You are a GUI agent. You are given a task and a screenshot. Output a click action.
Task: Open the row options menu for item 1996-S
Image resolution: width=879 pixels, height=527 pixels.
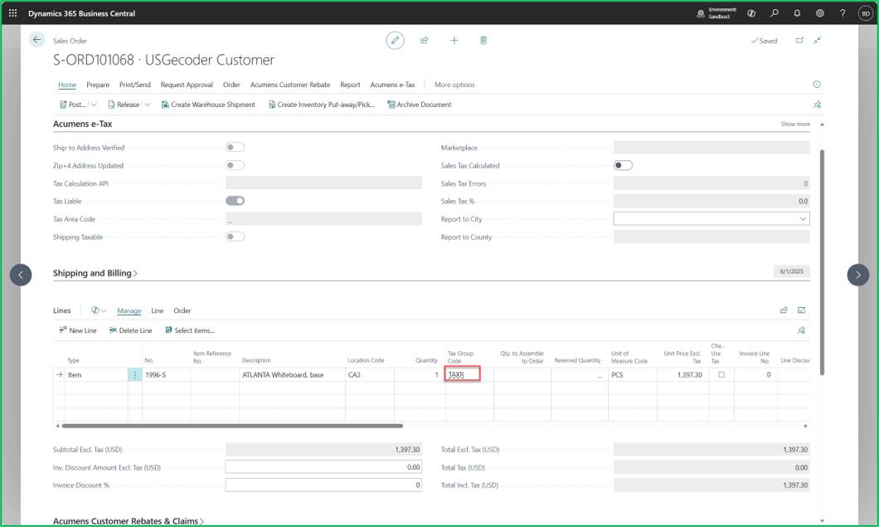(x=134, y=375)
